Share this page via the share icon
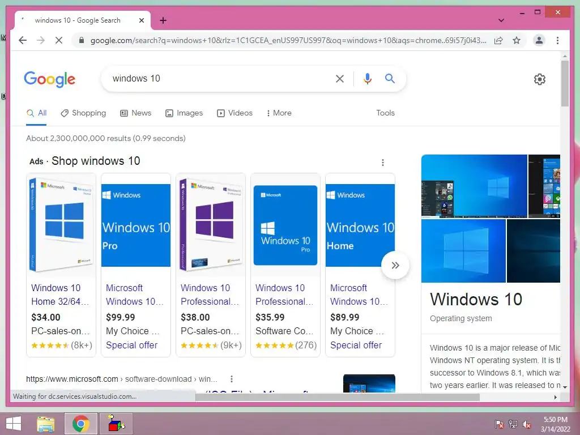 click(498, 40)
